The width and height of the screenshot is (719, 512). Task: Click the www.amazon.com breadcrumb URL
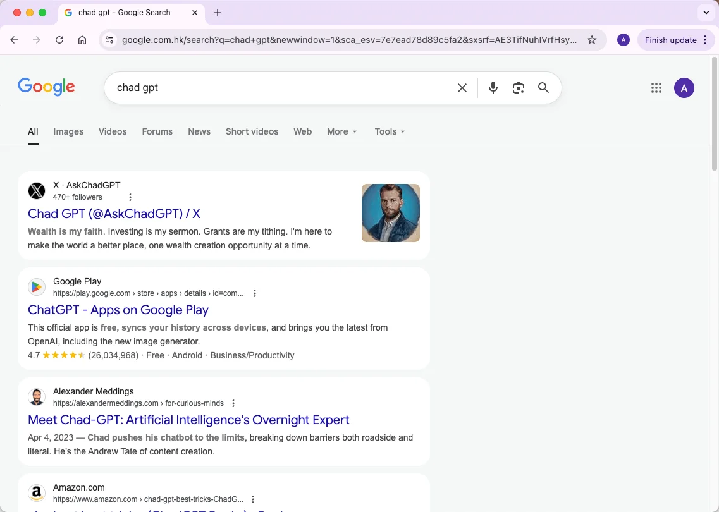point(149,499)
